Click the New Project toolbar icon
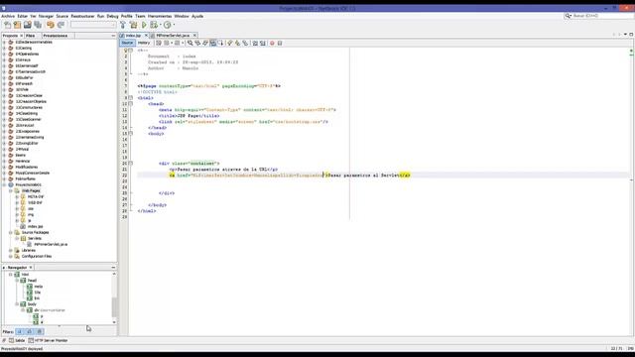 18,25
